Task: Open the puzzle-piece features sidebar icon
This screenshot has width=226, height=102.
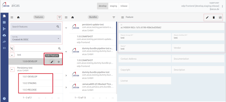Action: click(x=4, y=16)
